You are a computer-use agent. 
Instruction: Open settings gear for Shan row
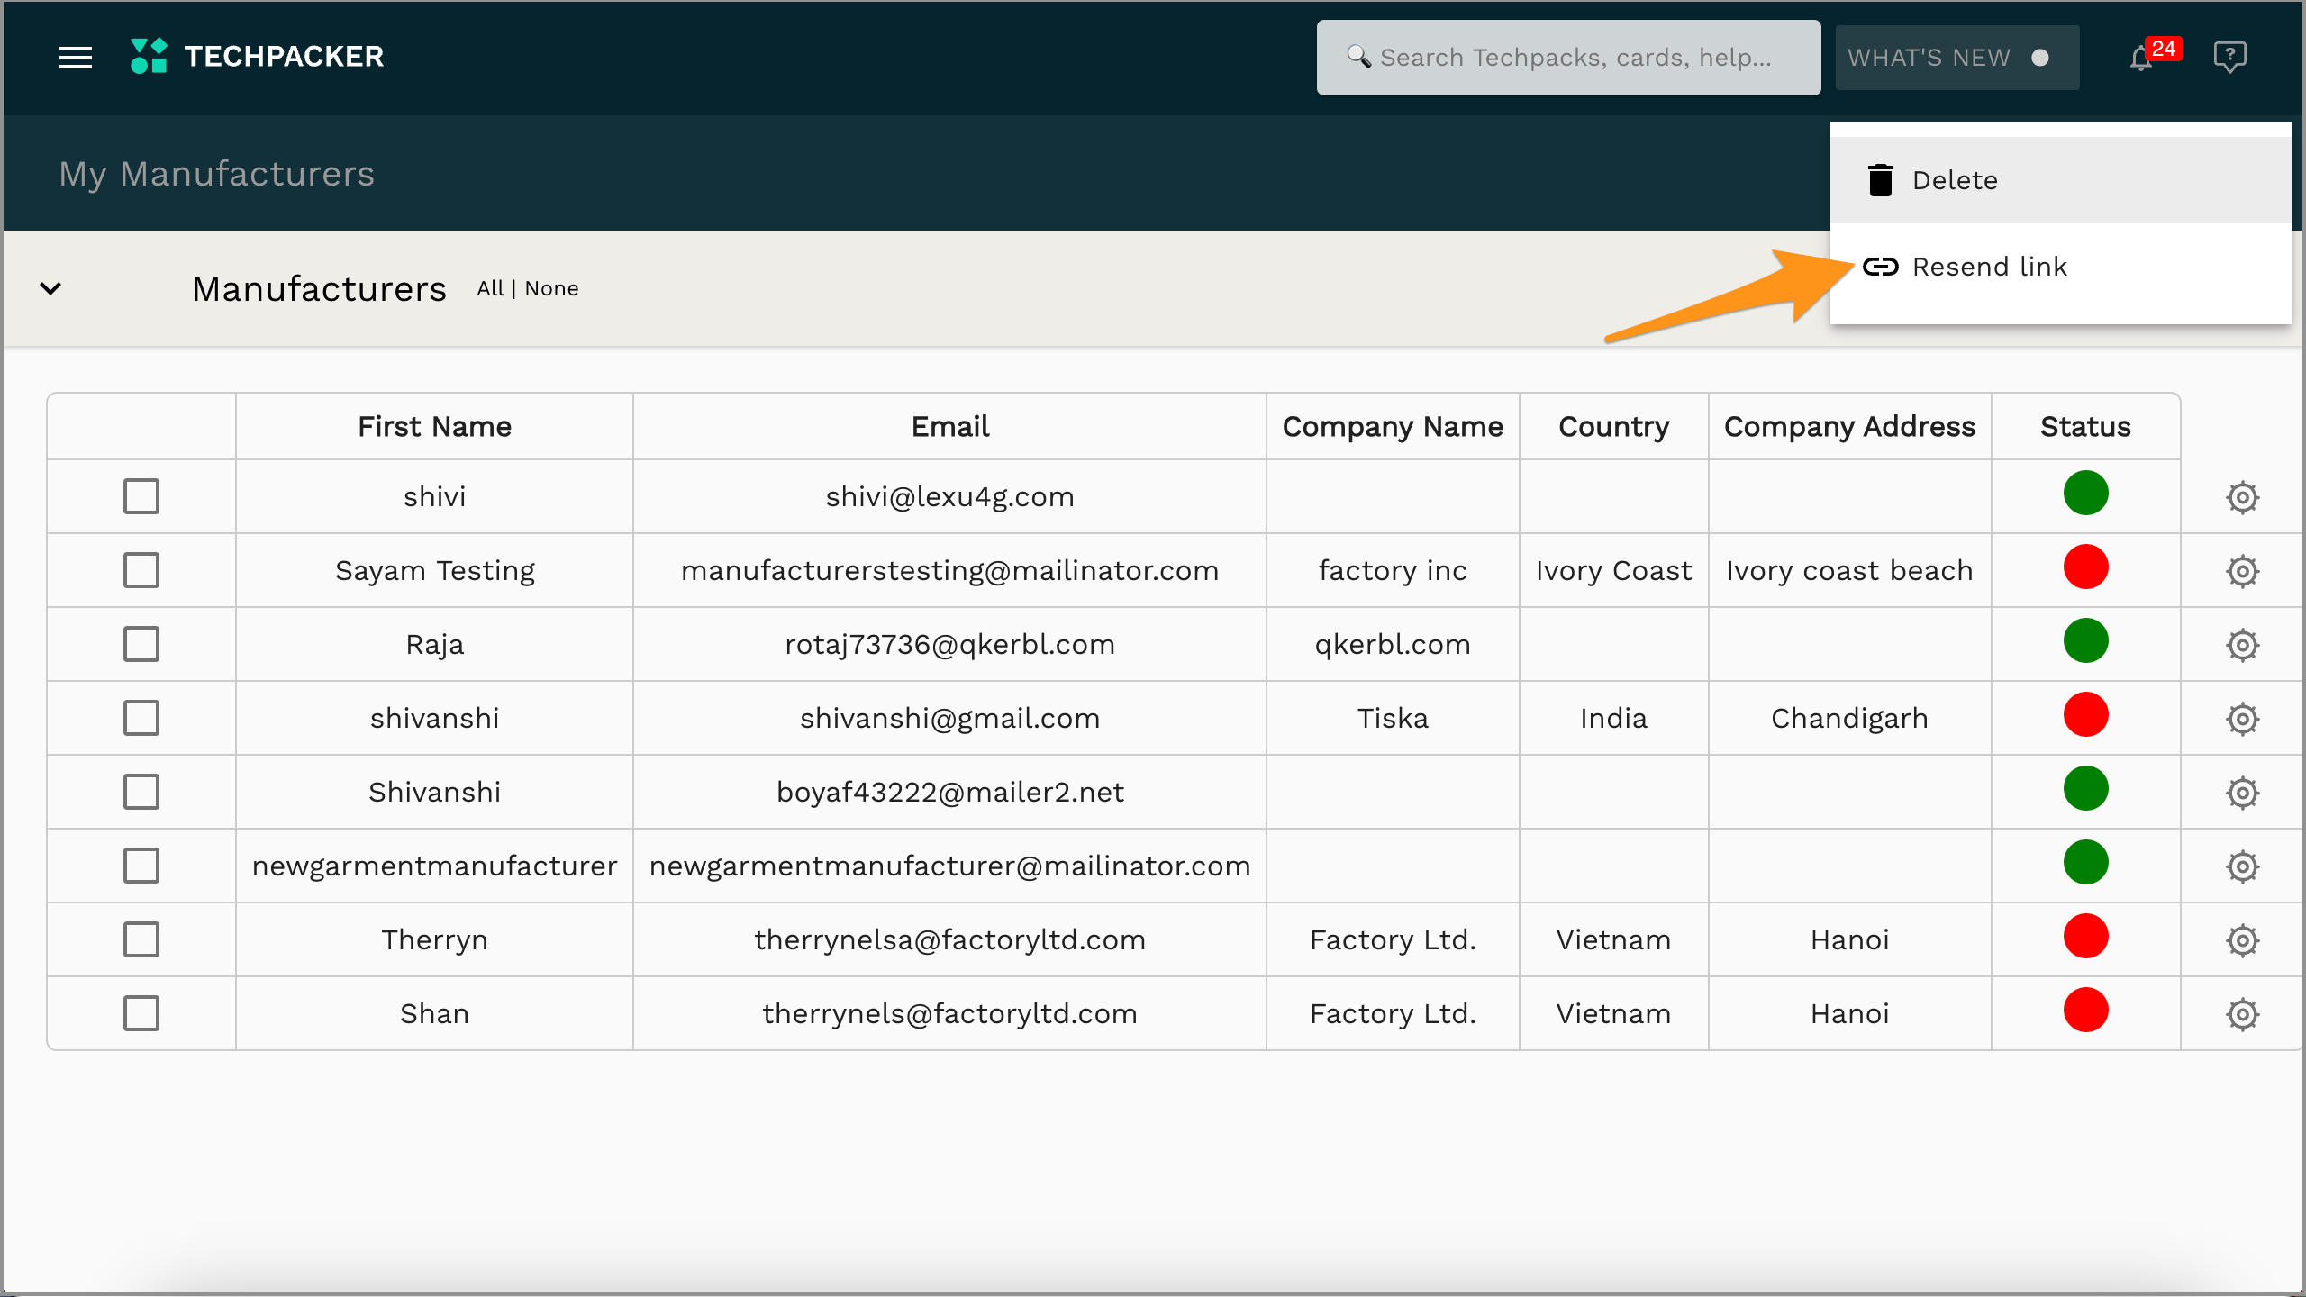2242,1014
